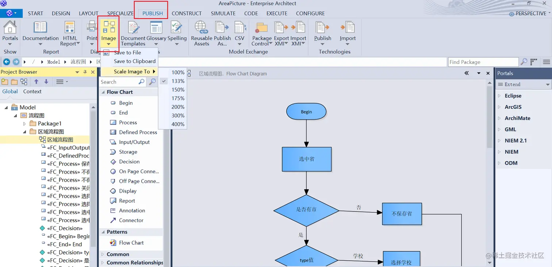
Task: Move the selected item down in Project Browser
Action: pyautogui.click(x=46, y=82)
